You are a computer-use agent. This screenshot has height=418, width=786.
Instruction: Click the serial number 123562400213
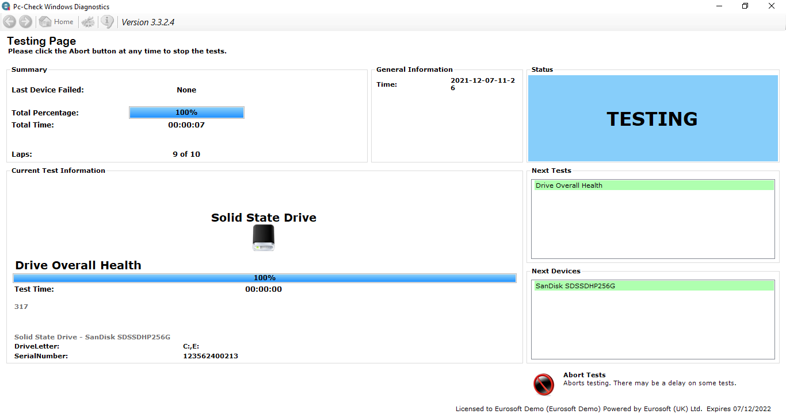point(211,356)
